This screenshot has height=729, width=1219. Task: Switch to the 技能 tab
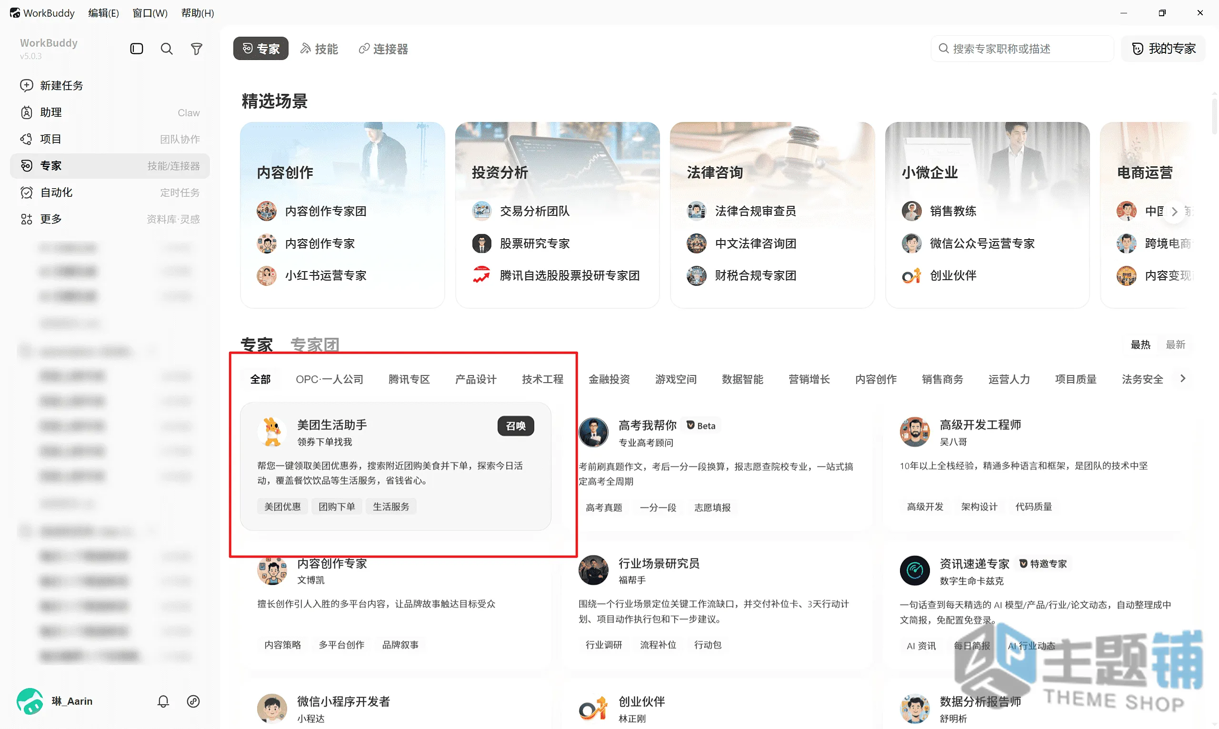[x=319, y=49]
